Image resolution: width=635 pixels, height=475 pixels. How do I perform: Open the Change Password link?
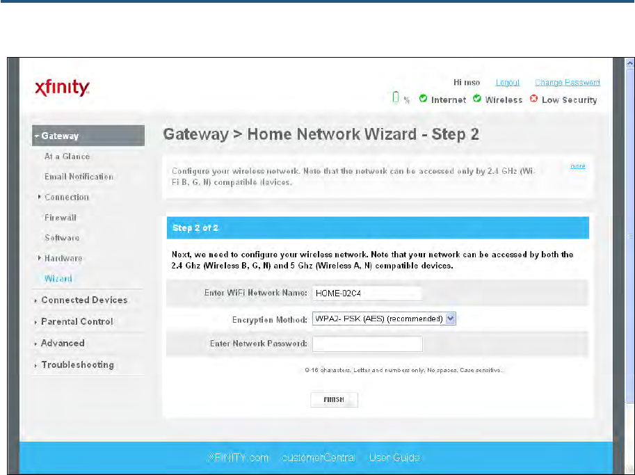point(568,83)
